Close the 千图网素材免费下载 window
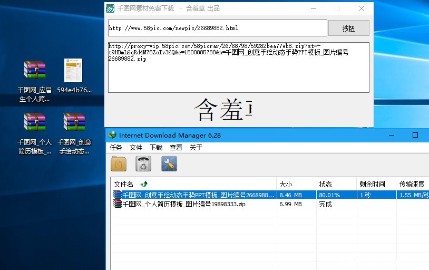 (362, 9)
